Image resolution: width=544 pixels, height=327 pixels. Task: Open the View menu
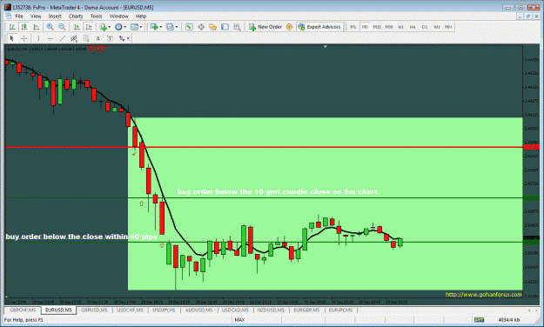click(x=36, y=16)
